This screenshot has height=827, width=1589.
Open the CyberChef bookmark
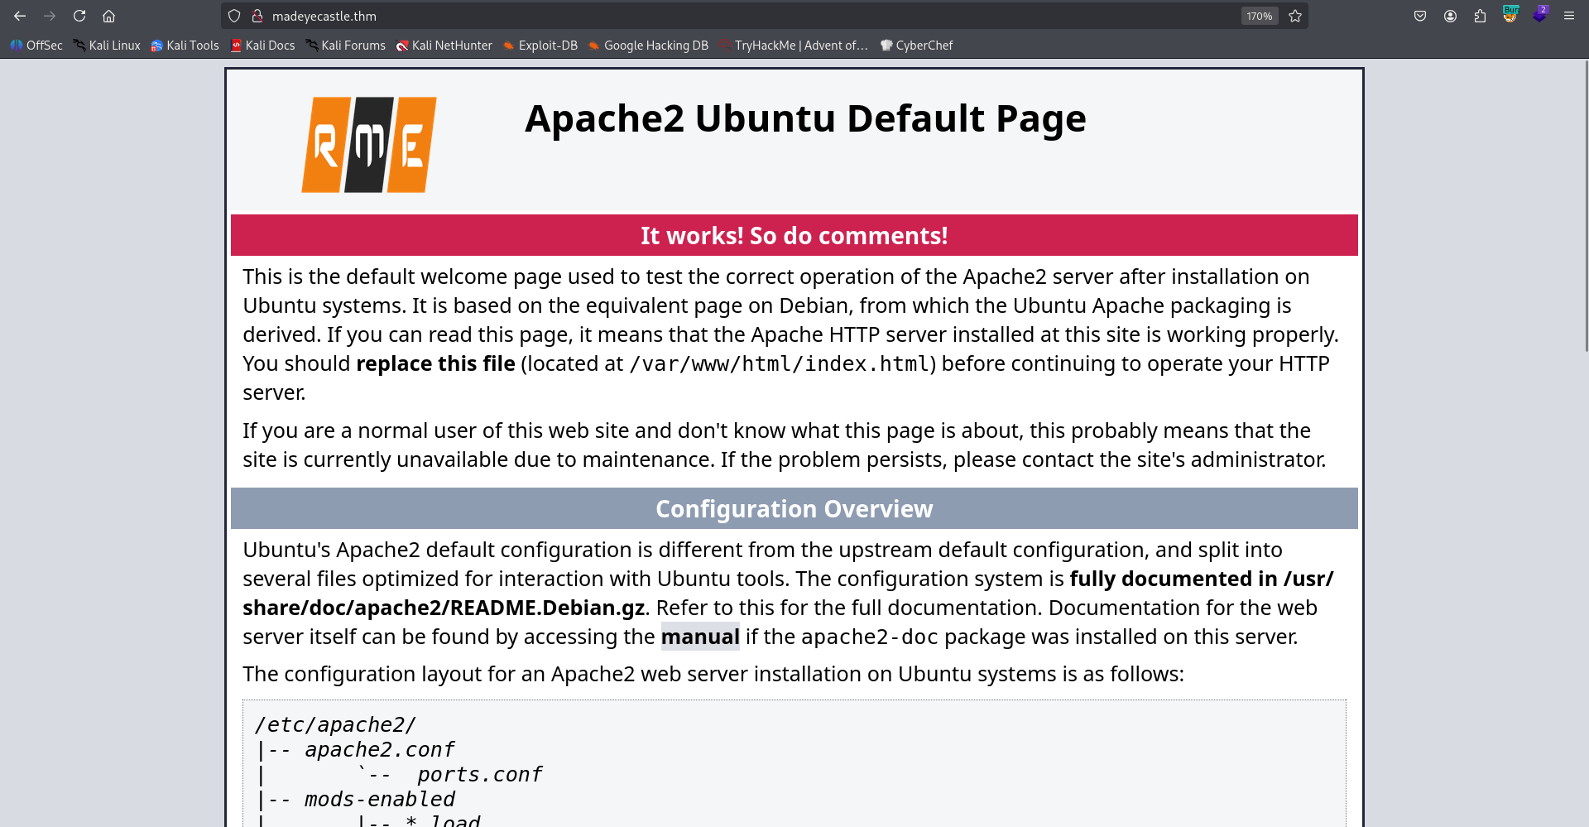click(x=917, y=46)
